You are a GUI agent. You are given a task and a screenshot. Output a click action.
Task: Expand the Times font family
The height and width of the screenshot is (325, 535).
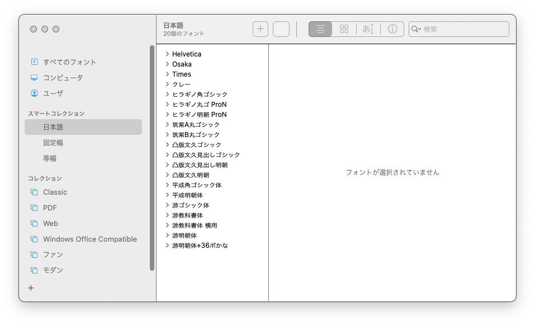(167, 74)
